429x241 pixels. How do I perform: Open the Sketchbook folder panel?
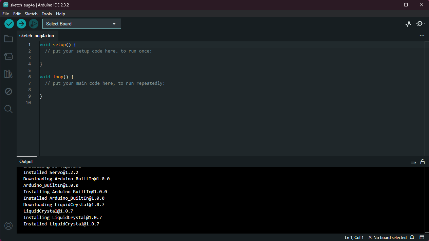(x=8, y=39)
